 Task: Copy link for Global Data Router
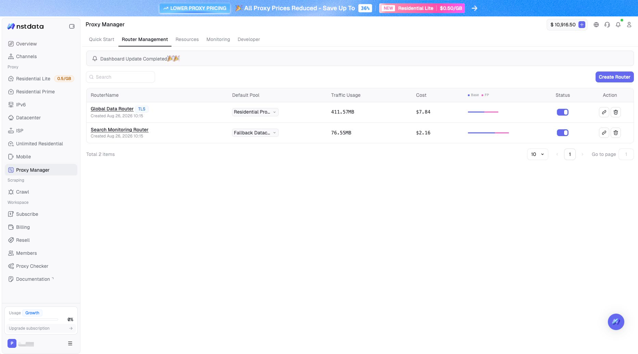[x=604, y=112]
